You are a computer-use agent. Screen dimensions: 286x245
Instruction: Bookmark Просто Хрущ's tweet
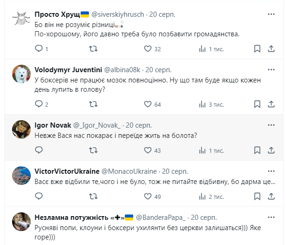point(257,48)
